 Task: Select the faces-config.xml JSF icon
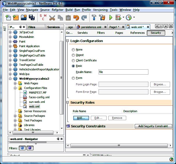pos(25,97)
